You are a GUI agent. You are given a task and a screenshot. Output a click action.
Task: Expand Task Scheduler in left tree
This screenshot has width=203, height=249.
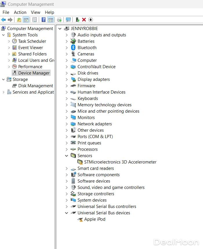[x=9, y=41]
